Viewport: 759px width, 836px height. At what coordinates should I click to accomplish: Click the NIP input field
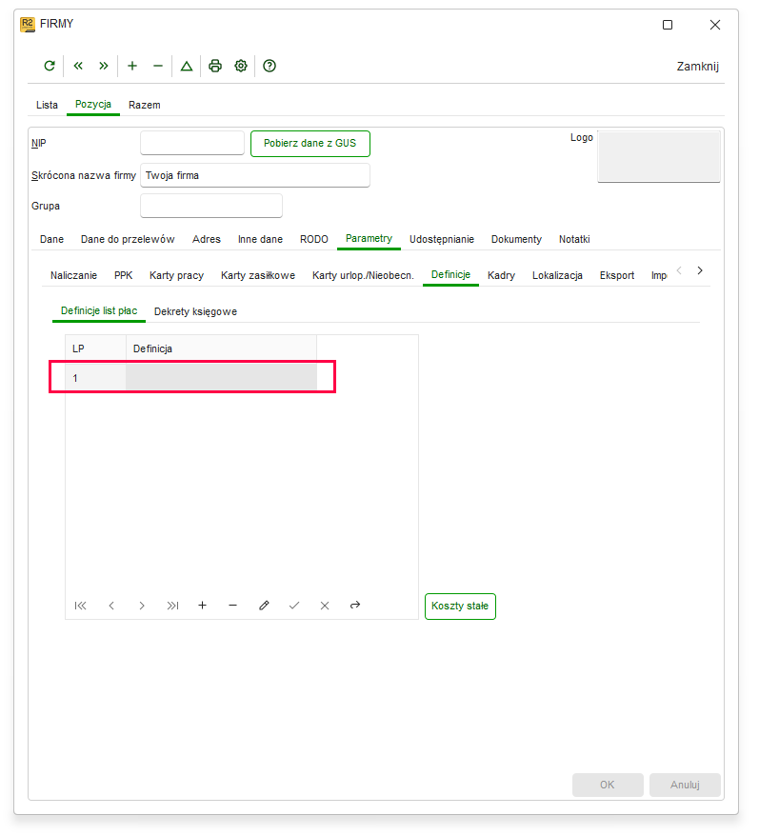click(192, 143)
